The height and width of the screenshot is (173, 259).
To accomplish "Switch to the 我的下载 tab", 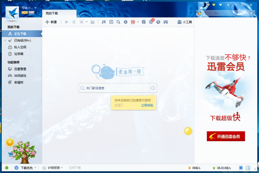I will pyautogui.click(x=59, y=13).
